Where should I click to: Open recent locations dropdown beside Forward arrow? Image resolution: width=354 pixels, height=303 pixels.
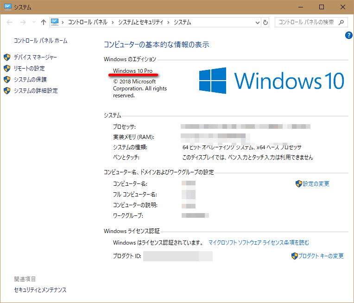click(x=33, y=22)
